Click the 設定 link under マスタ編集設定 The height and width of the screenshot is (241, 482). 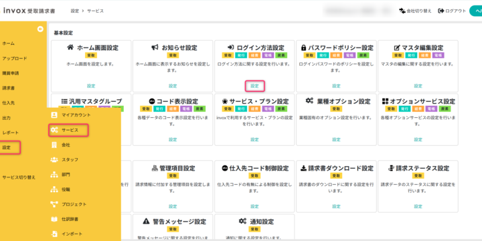pyautogui.click(x=418, y=86)
